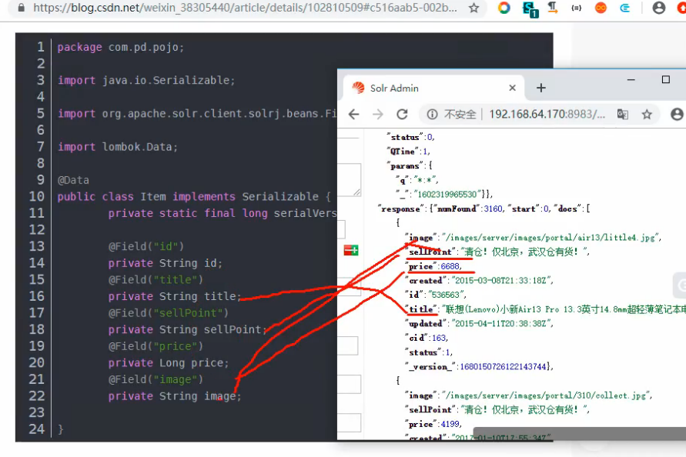Click the cid value 163
Screen dimensions: 686x457
[439, 338]
